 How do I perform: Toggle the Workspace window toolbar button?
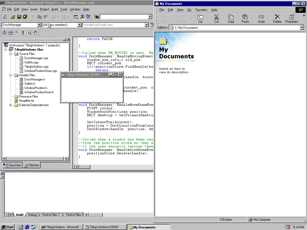pos(76,17)
